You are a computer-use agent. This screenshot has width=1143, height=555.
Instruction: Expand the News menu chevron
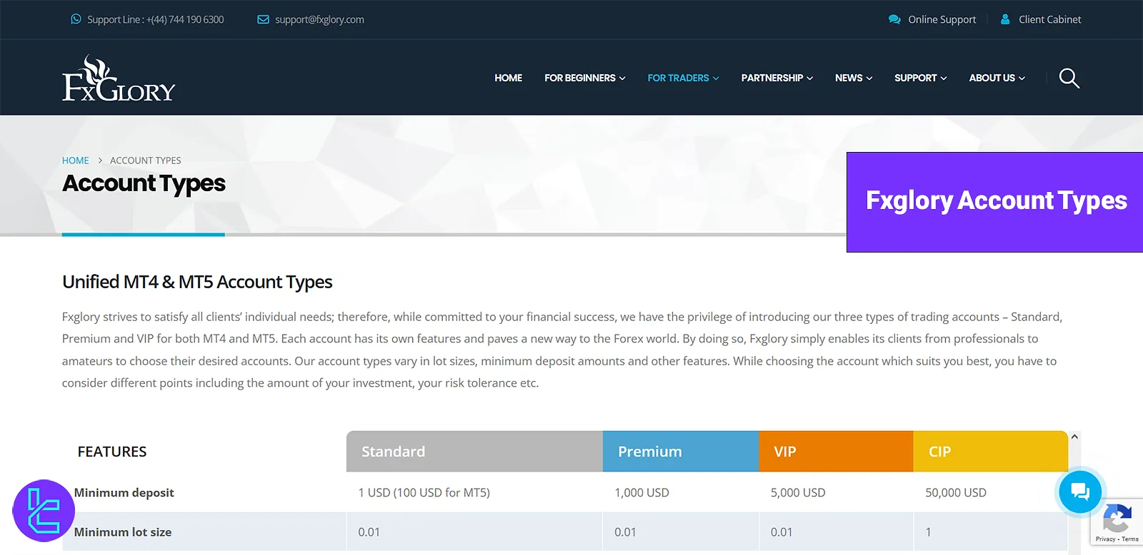(x=869, y=78)
